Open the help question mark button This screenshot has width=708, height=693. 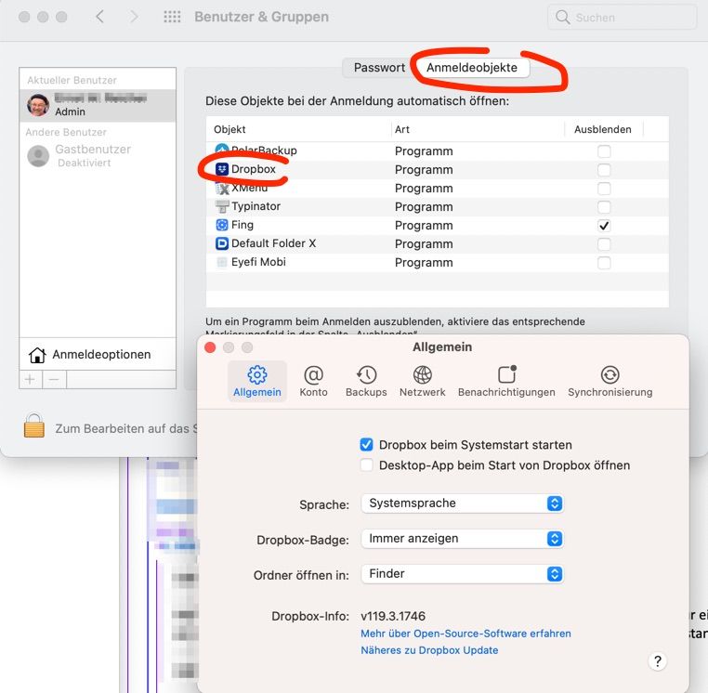click(x=658, y=661)
